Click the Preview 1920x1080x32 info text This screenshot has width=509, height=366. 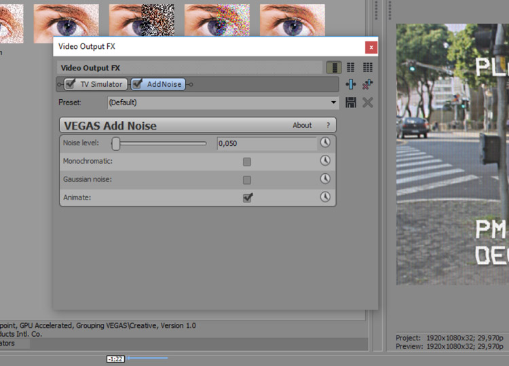[449, 346]
